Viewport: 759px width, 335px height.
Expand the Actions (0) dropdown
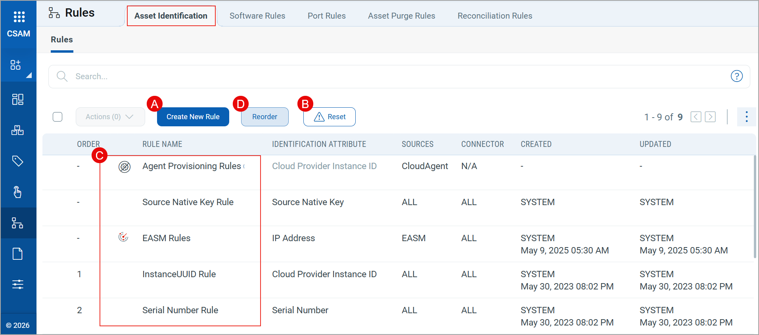click(x=110, y=117)
